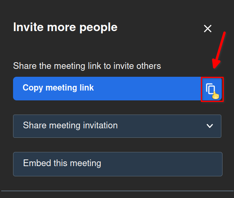
Task: Expand the Share meeting invitation chevron
Action: (x=209, y=126)
